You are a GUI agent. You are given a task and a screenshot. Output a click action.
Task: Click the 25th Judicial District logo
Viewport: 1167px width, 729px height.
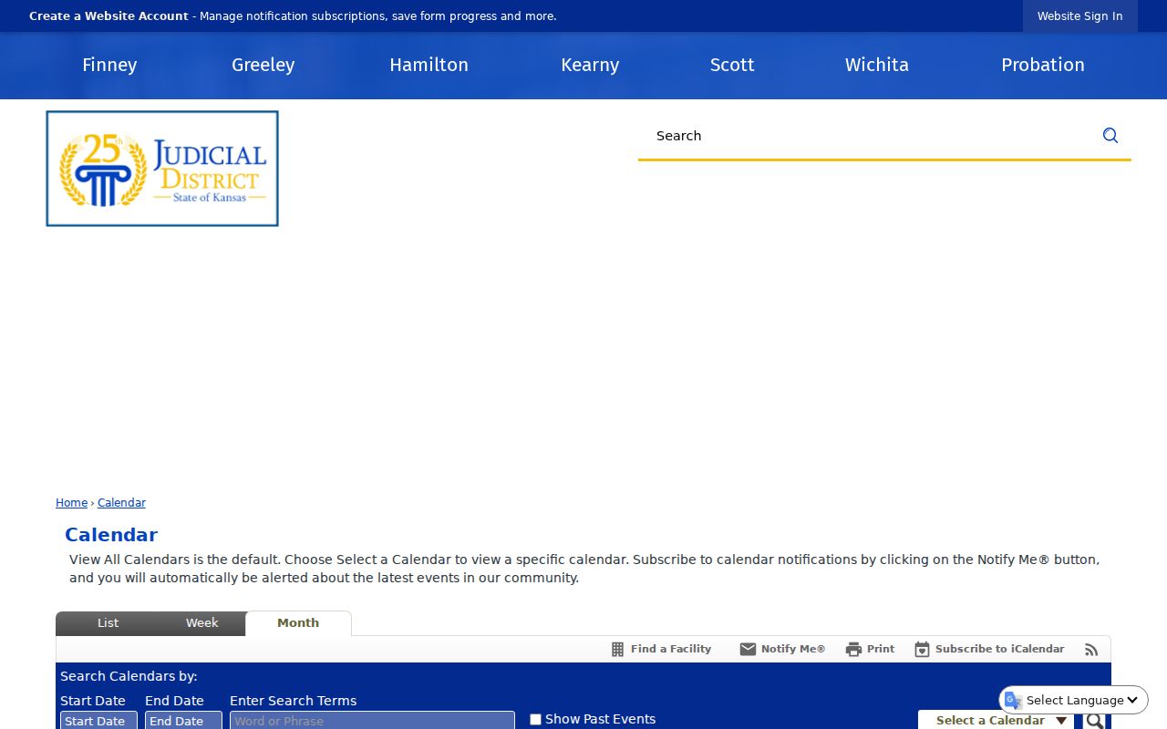(x=162, y=169)
